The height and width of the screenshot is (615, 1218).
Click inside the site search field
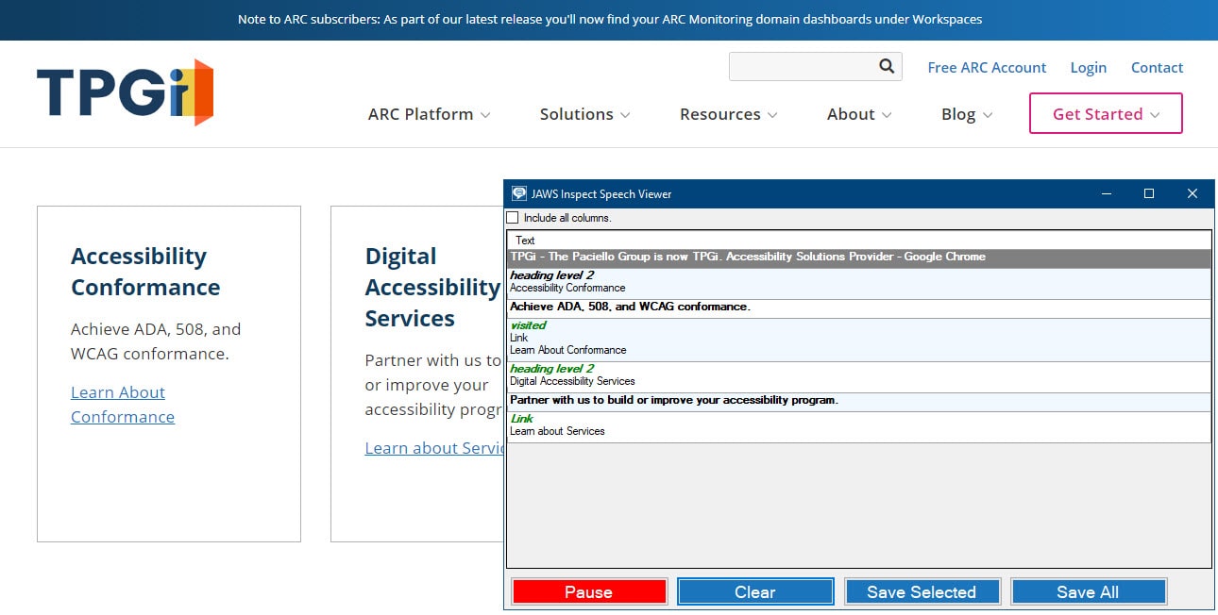(803, 66)
